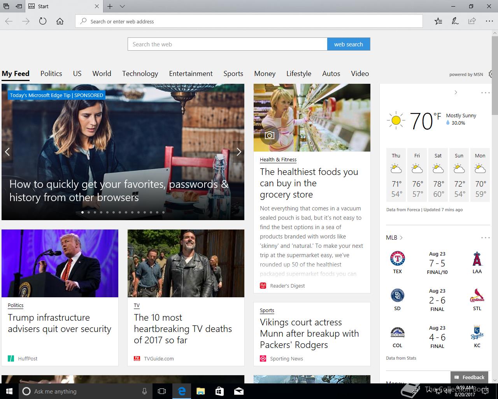498x399 pixels.
Task: Close the Start tab
Action: pyautogui.click(x=97, y=6)
